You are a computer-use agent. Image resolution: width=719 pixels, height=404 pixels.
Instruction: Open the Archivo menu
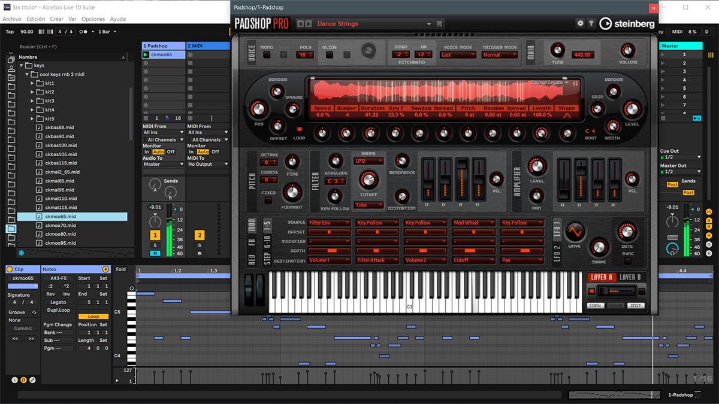click(12, 19)
